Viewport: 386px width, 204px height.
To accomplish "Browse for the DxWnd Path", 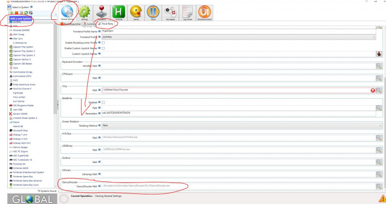I will pyautogui.click(x=379, y=162).
